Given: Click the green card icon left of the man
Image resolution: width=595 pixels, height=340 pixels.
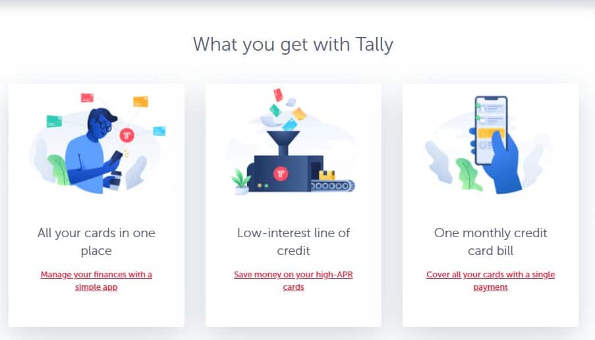Looking at the screenshot, I should (54, 121).
